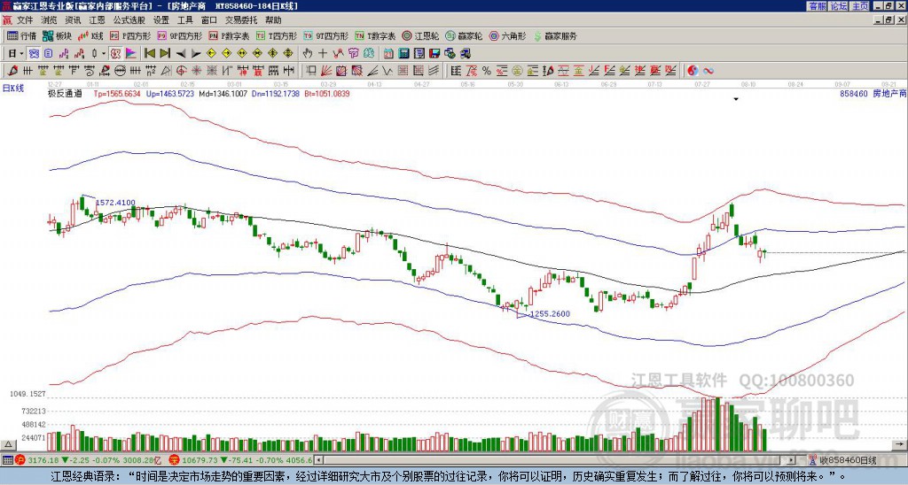Select the red target circle tool
Viewport: 908px width, 485px height.
181,71
